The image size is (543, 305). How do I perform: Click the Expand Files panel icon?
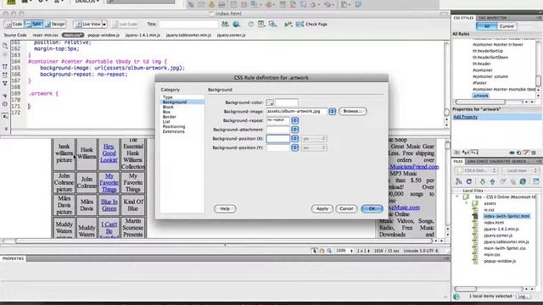(536, 181)
